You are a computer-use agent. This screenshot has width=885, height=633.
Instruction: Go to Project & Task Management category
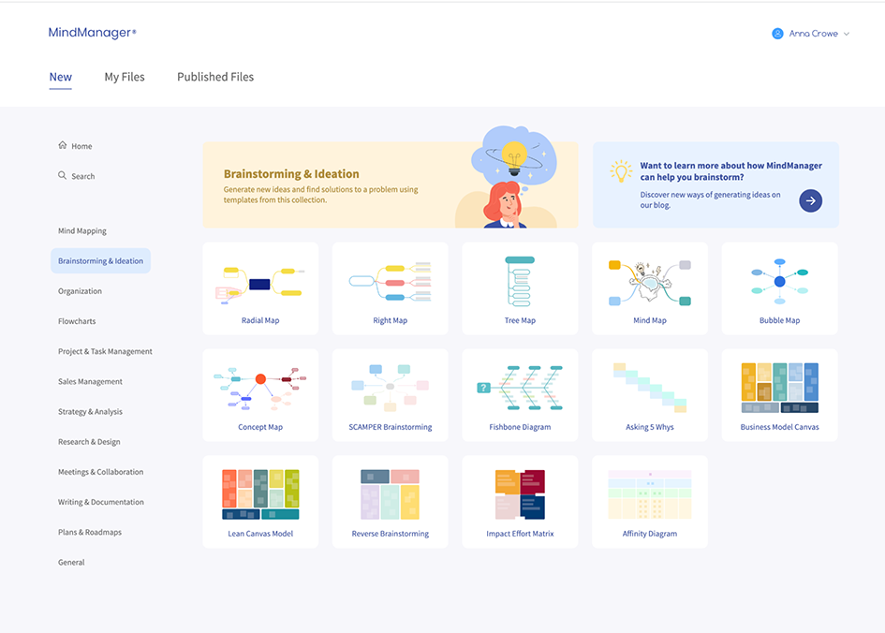pos(105,351)
